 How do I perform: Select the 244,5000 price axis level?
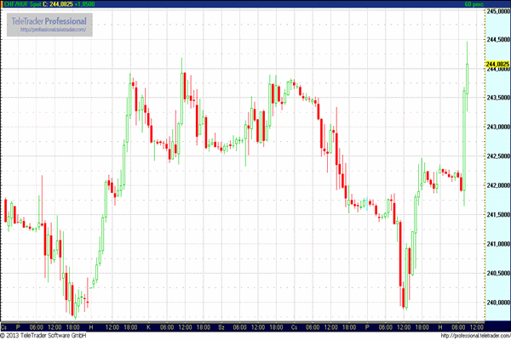pos(497,40)
